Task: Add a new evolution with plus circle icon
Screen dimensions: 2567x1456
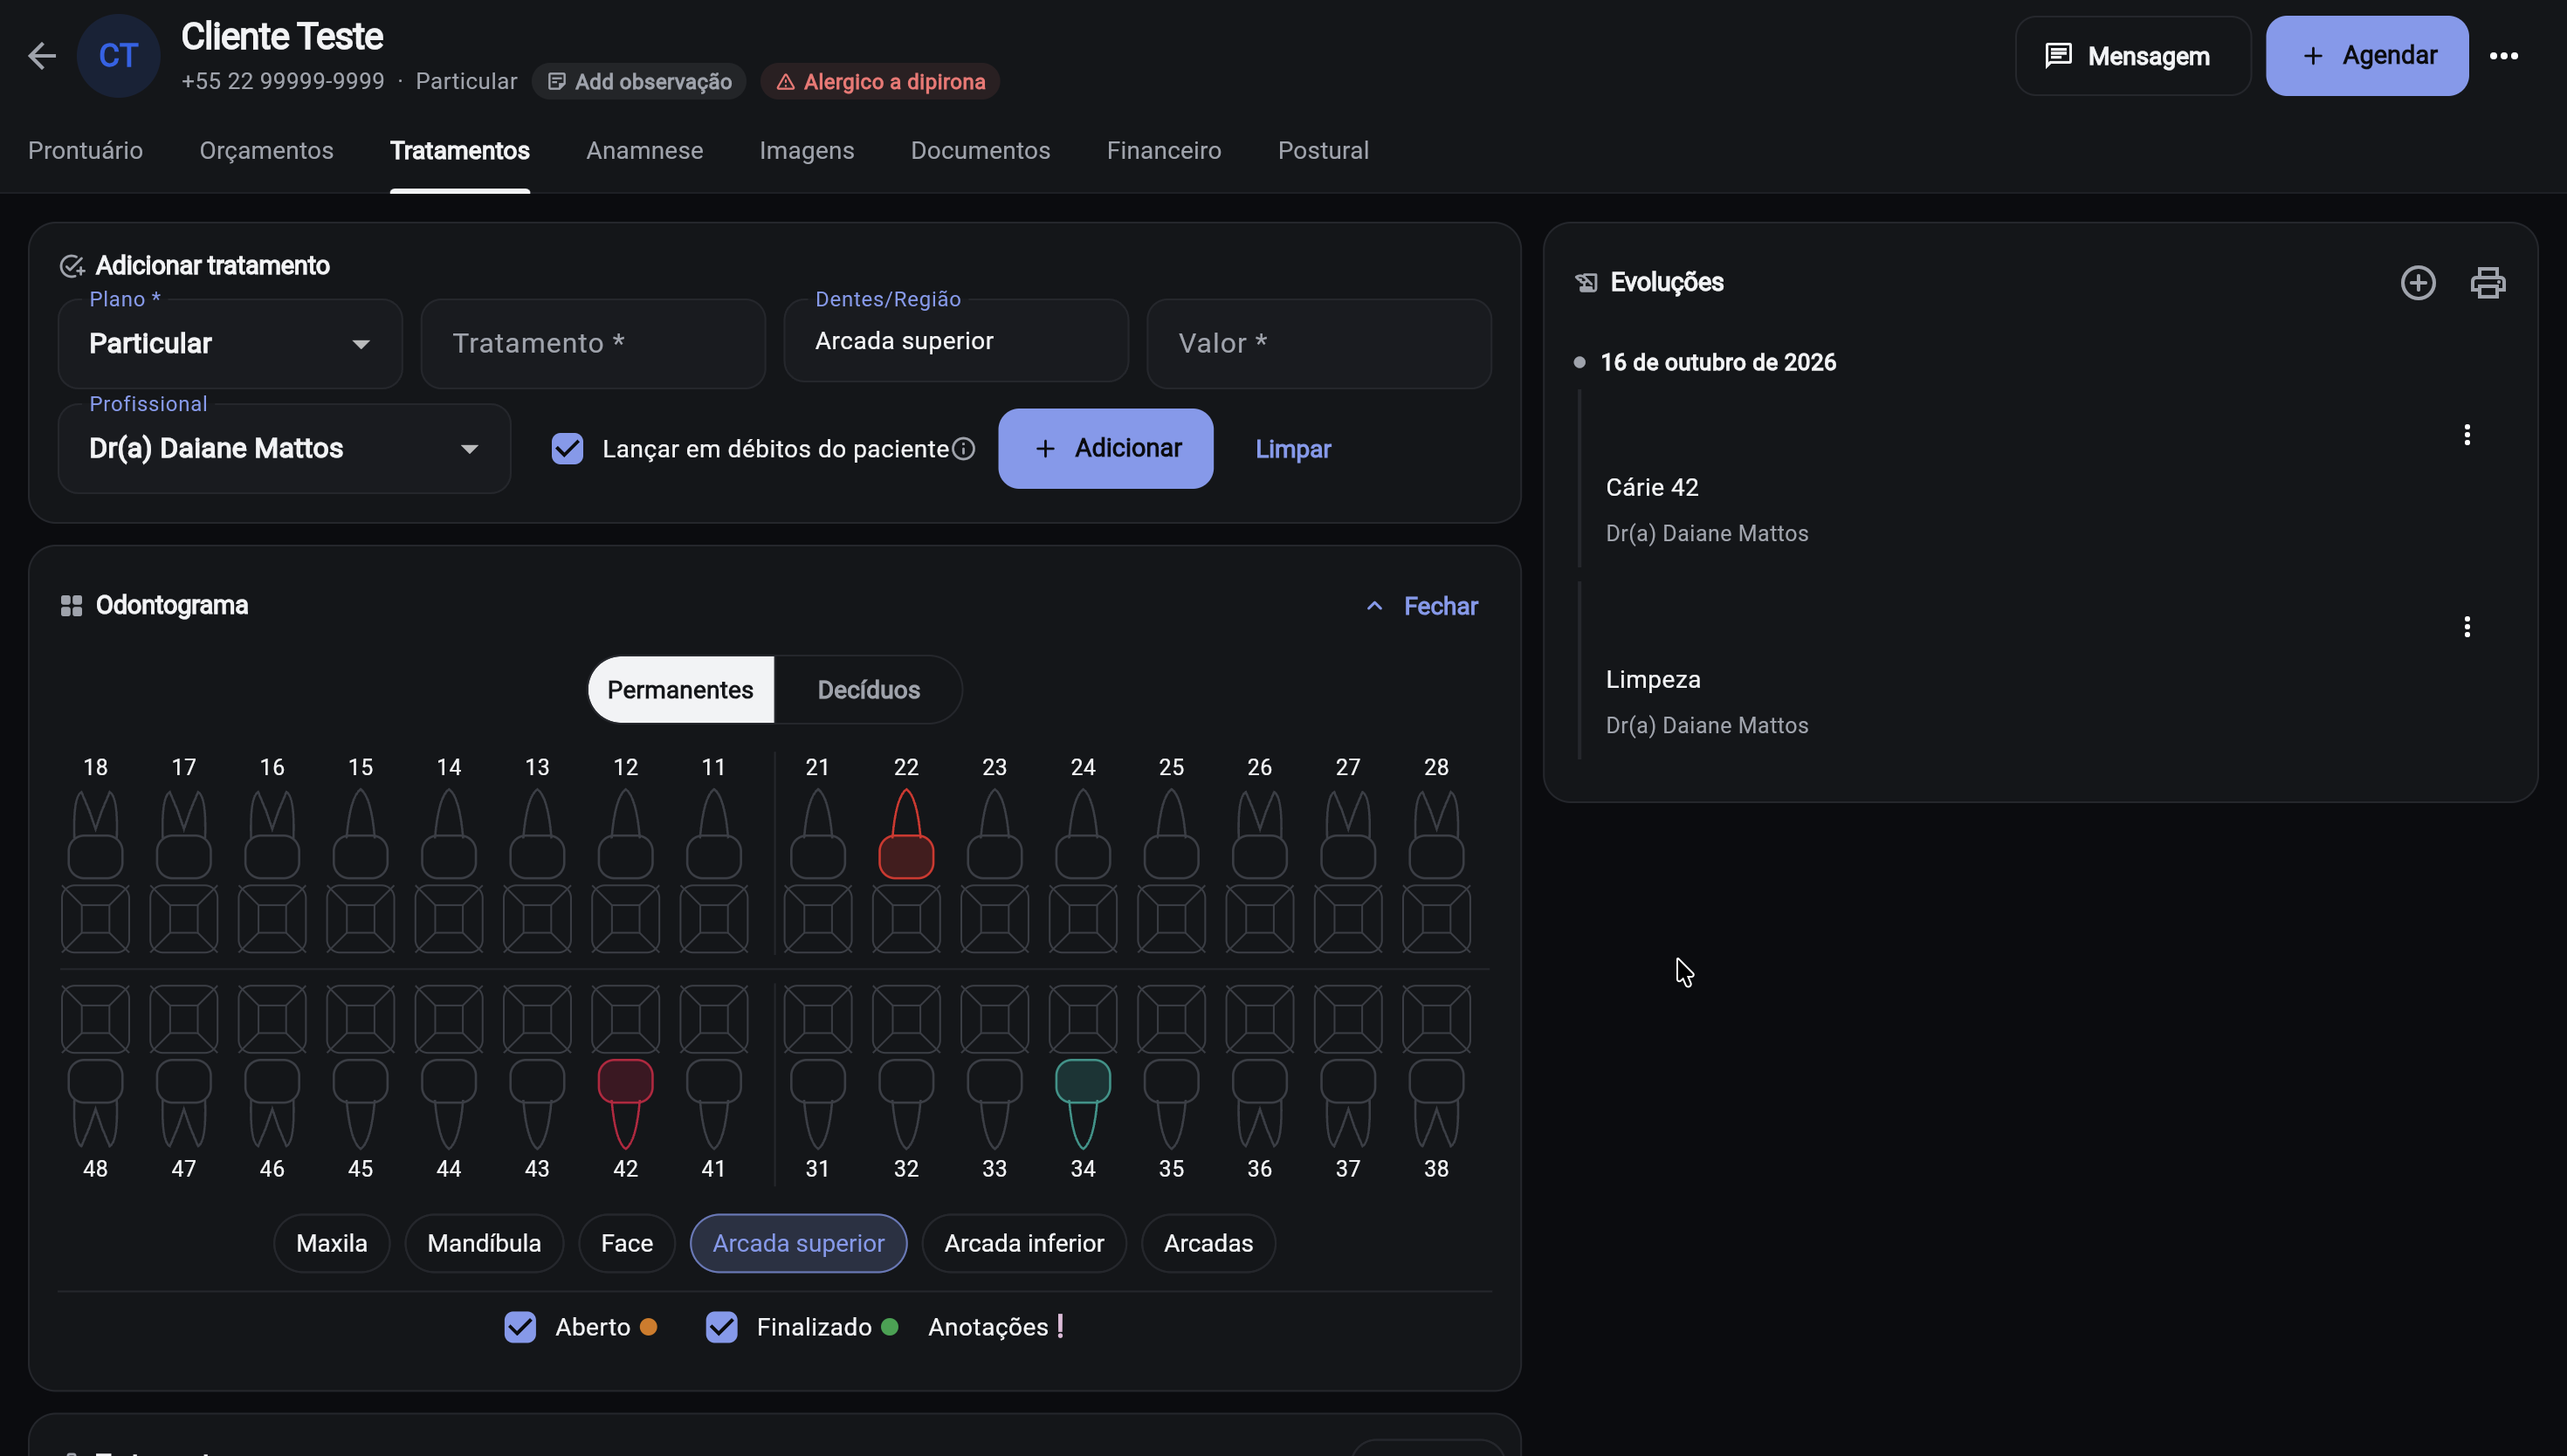Action: point(2417,283)
